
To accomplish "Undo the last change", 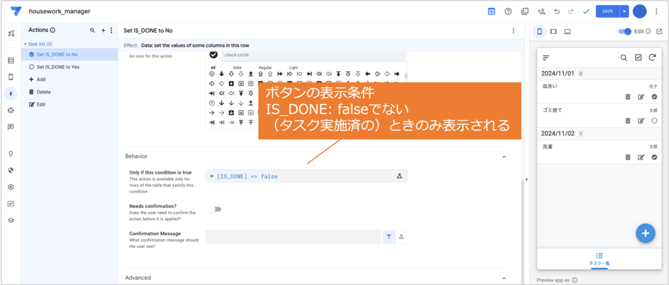I will click(557, 11).
